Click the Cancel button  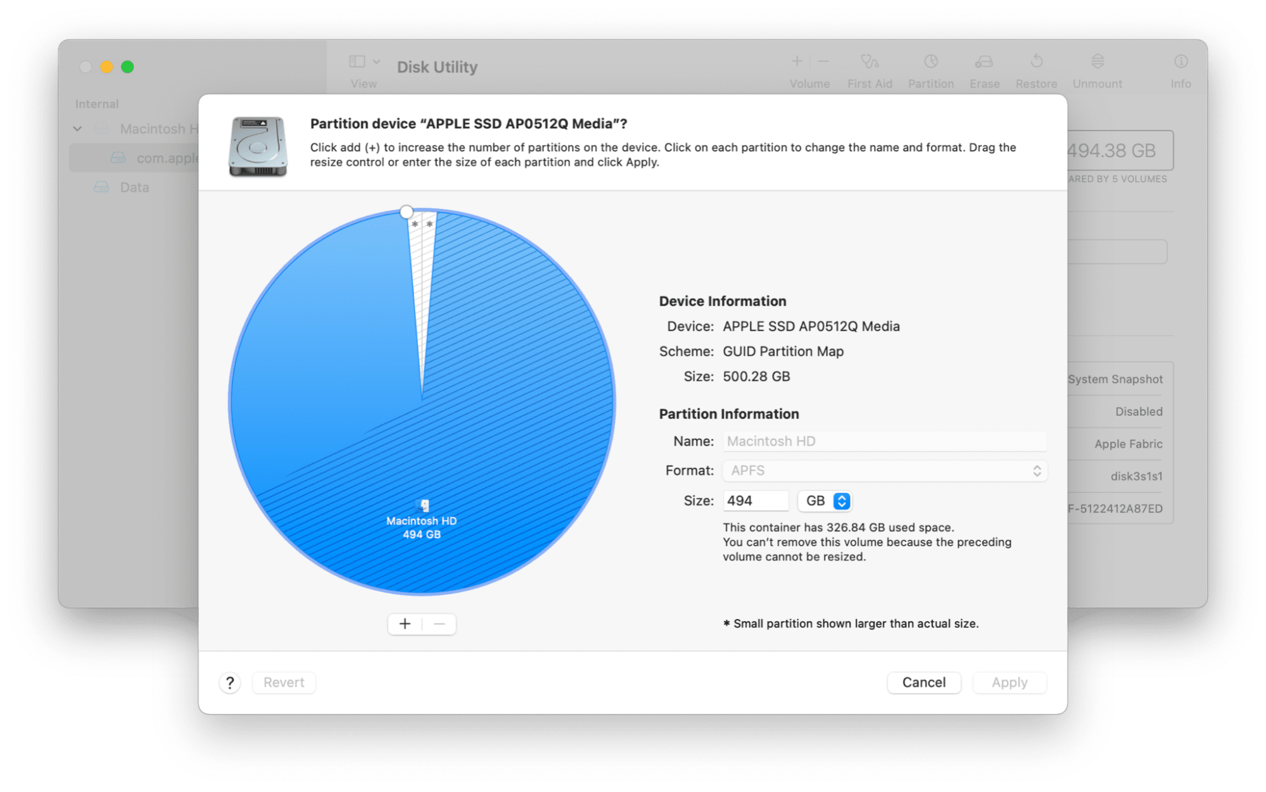pyautogui.click(x=923, y=682)
